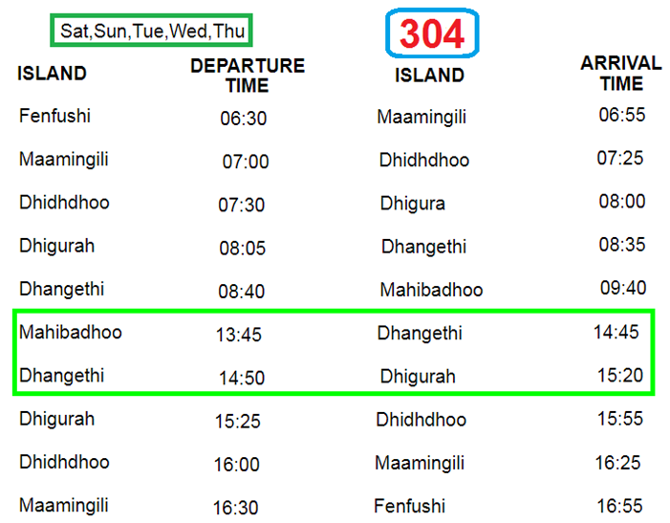Click the 08:05 departure time

pyautogui.click(x=242, y=248)
